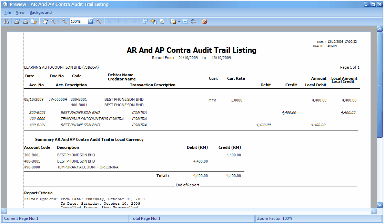Click the Current Page No status panel

64,218
